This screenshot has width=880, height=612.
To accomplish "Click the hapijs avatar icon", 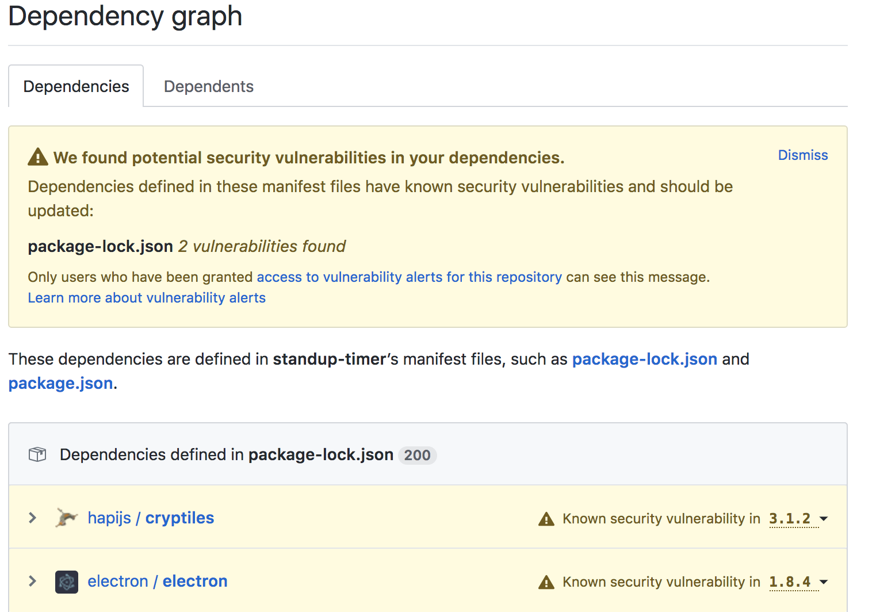I will tap(67, 518).
